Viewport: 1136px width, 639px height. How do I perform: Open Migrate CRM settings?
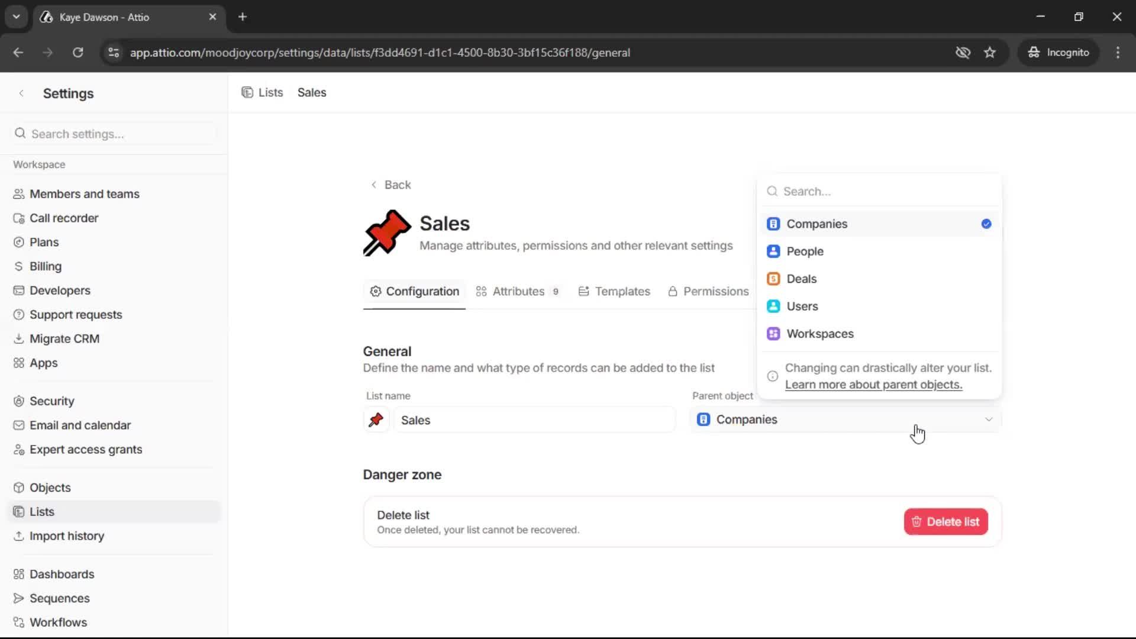(64, 338)
